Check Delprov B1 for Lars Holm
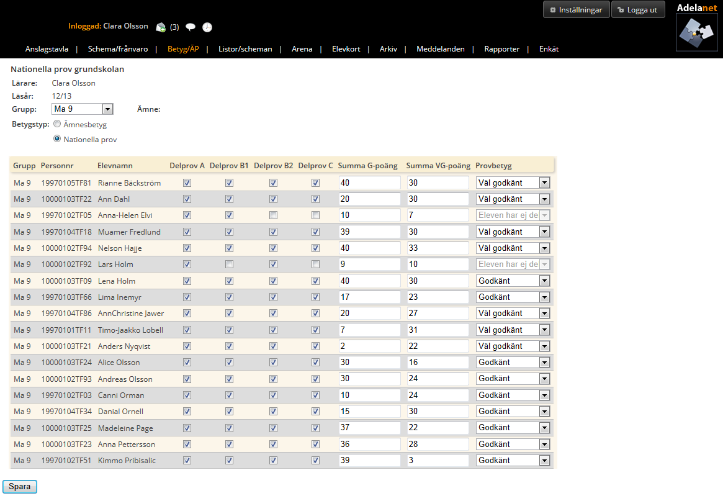Viewport: 723px width, 501px height. 229,264
